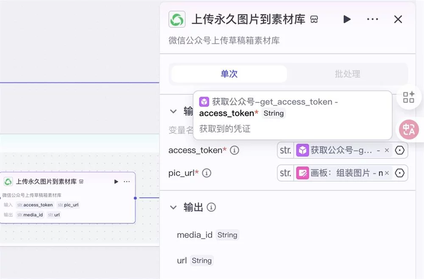
Task: Close the 上传永久图片到素材库 settings panel
Action: coord(398,19)
